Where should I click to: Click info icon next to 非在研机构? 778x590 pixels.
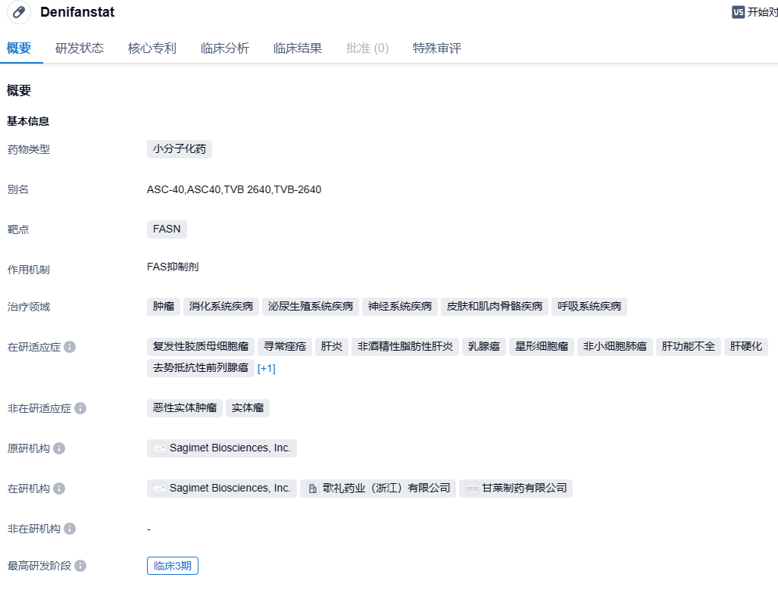coord(70,529)
